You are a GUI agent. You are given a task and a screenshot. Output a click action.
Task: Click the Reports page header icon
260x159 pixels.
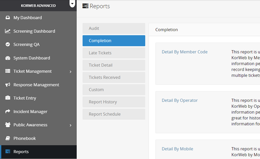(x=85, y=6)
